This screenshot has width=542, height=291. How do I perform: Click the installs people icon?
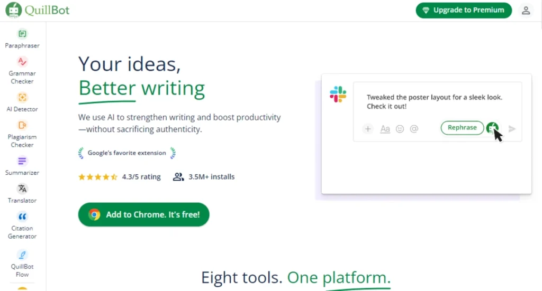point(178,177)
